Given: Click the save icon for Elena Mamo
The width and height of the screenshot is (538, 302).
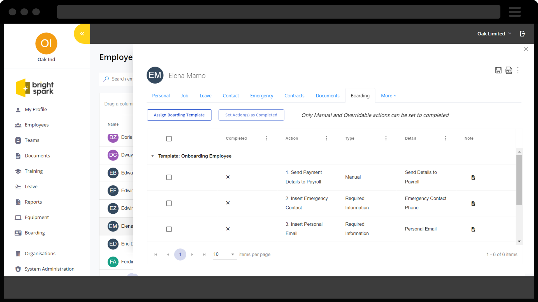Looking at the screenshot, I should click(x=498, y=70).
